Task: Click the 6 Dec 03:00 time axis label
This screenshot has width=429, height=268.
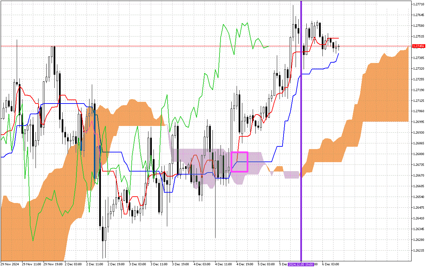Action: pos(330,264)
